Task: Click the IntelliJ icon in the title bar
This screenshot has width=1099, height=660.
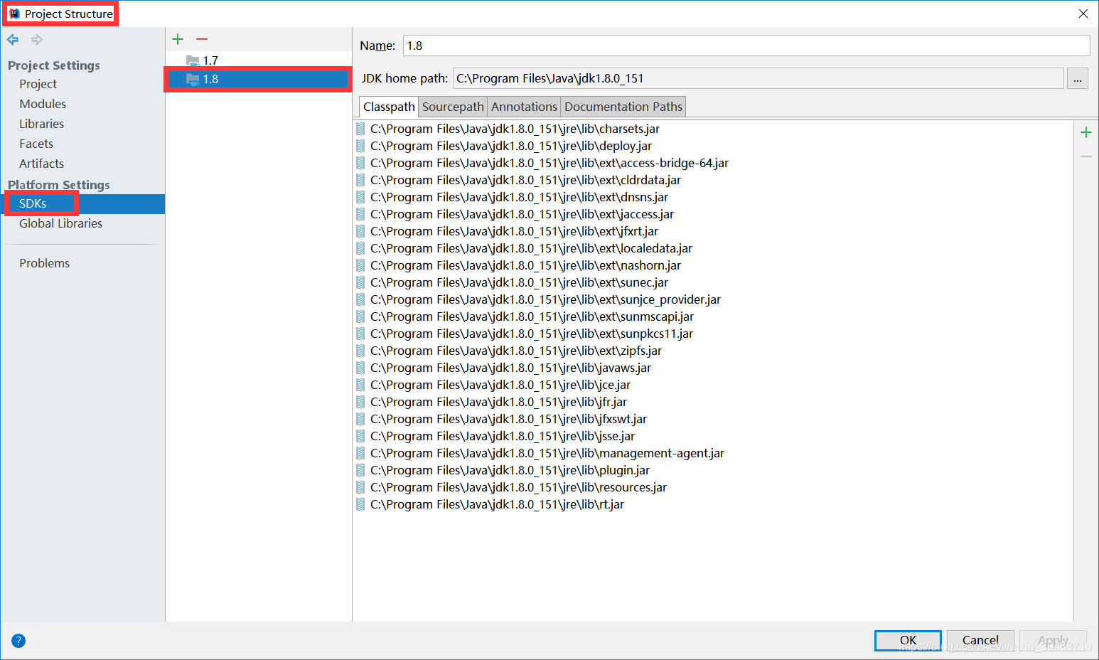Action: click(14, 14)
